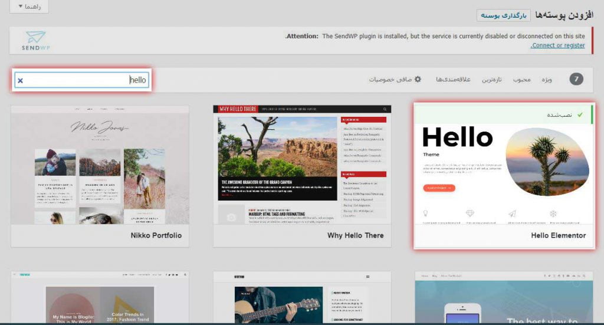Click the Nikko Portfolio theme name
604x325 pixels.
tap(156, 235)
